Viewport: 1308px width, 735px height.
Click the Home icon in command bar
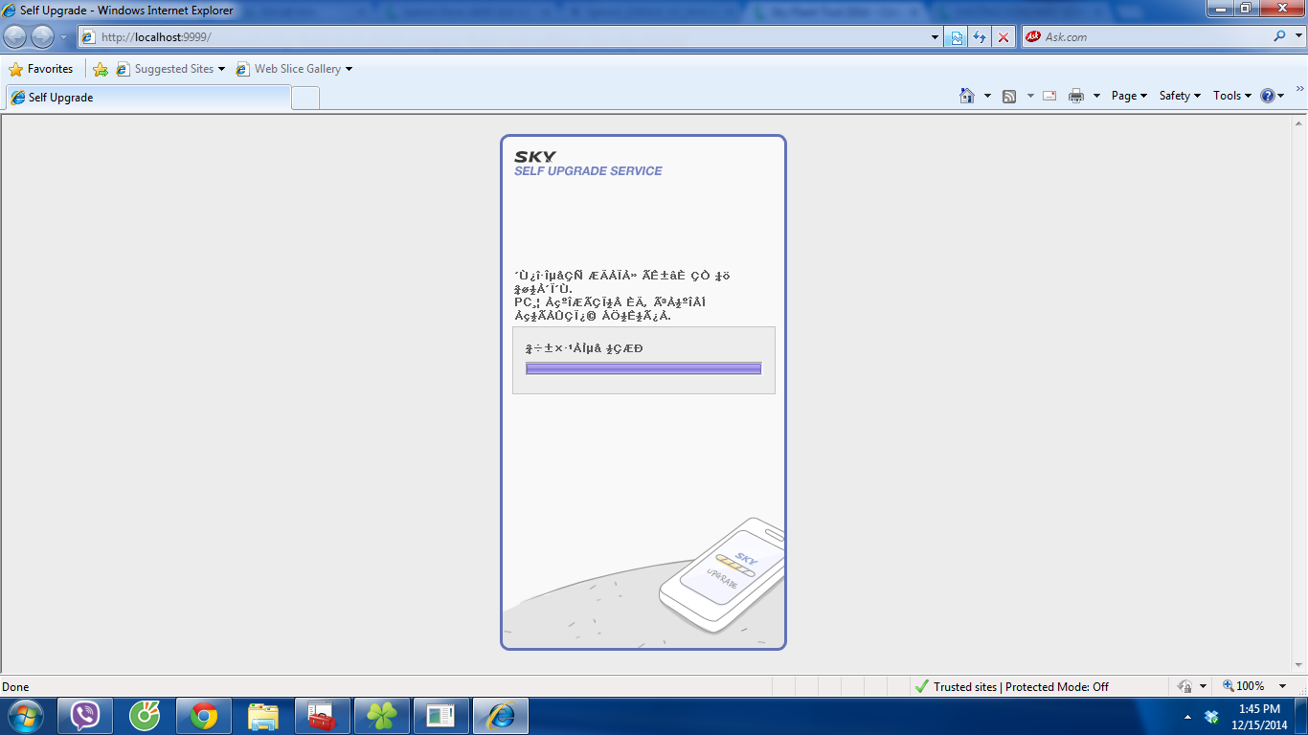click(967, 96)
